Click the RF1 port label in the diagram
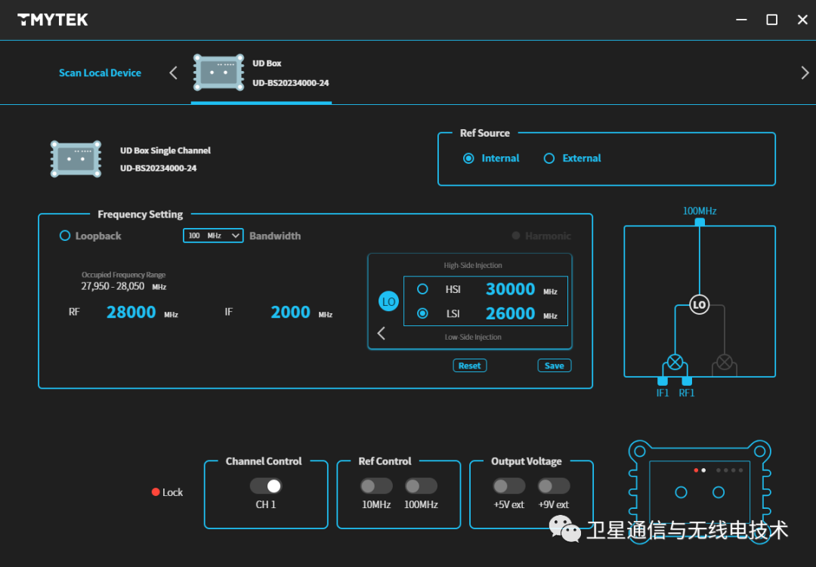Screen dimensions: 816x567 click(x=686, y=393)
